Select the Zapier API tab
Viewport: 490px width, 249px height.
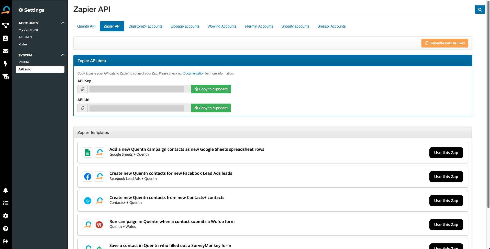(x=112, y=26)
